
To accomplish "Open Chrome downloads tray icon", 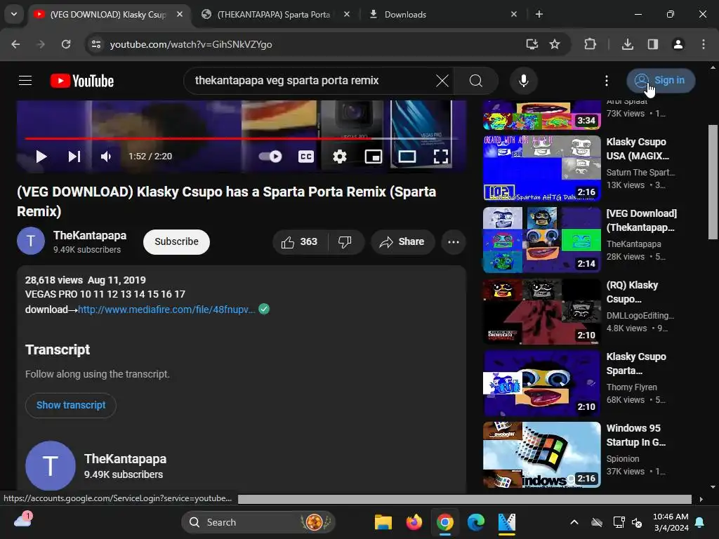I will 628,44.
